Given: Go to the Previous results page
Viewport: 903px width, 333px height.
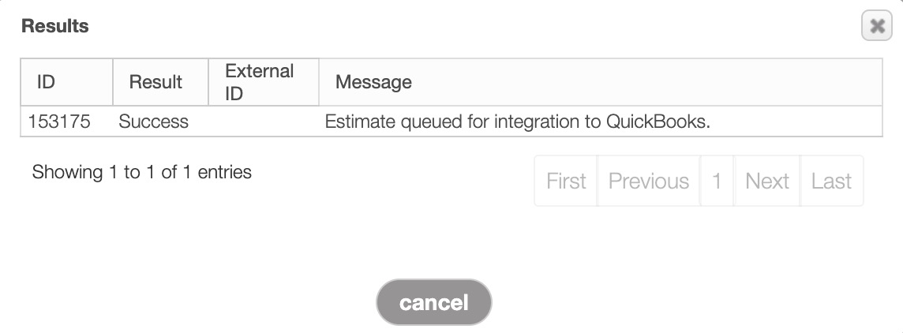Looking at the screenshot, I should coord(649,181).
